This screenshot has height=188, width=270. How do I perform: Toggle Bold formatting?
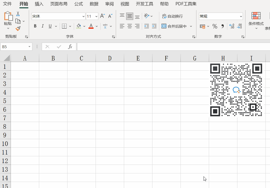[x=35, y=26]
